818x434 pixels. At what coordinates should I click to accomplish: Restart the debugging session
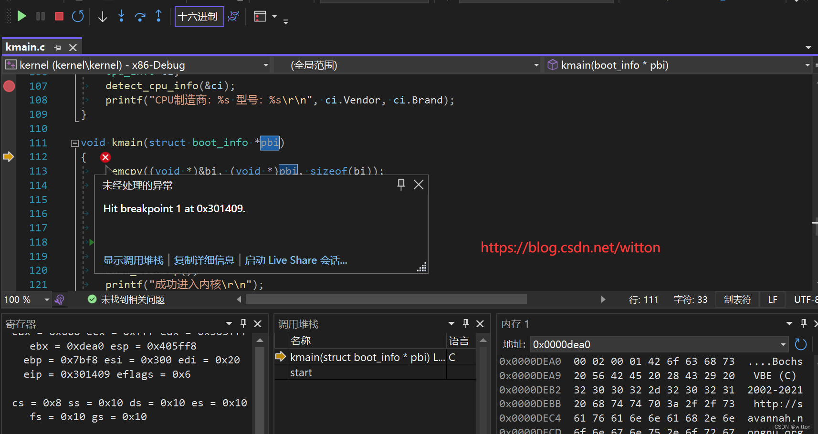(78, 16)
